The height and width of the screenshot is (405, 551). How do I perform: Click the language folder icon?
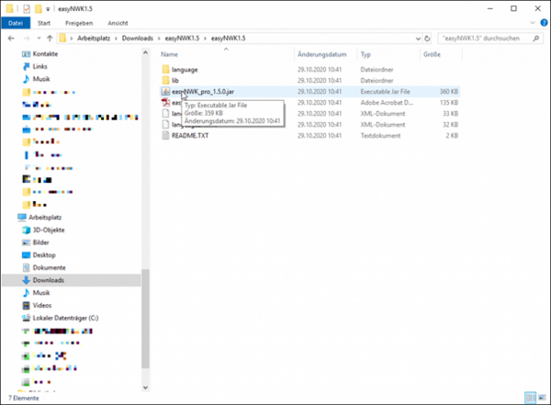pos(165,70)
